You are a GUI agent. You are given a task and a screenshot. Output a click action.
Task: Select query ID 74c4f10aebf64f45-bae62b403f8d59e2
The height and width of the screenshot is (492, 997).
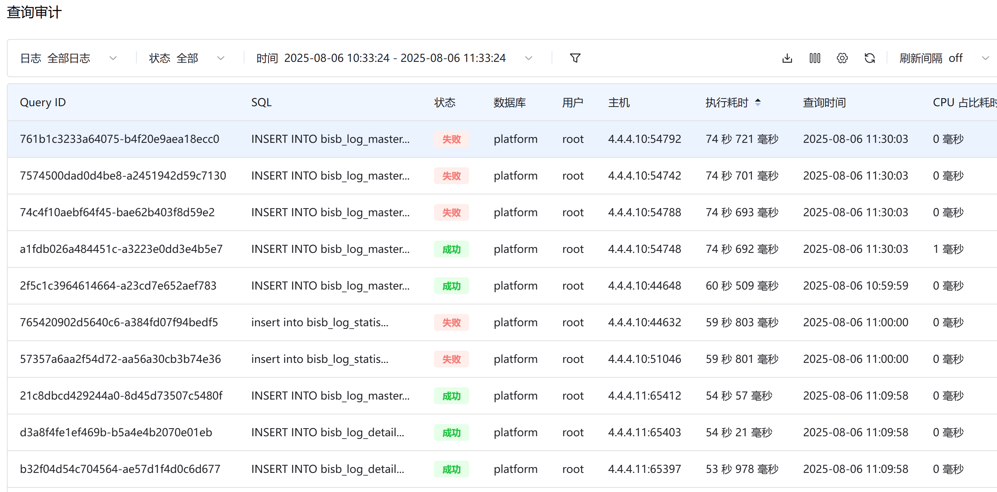click(117, 212)
